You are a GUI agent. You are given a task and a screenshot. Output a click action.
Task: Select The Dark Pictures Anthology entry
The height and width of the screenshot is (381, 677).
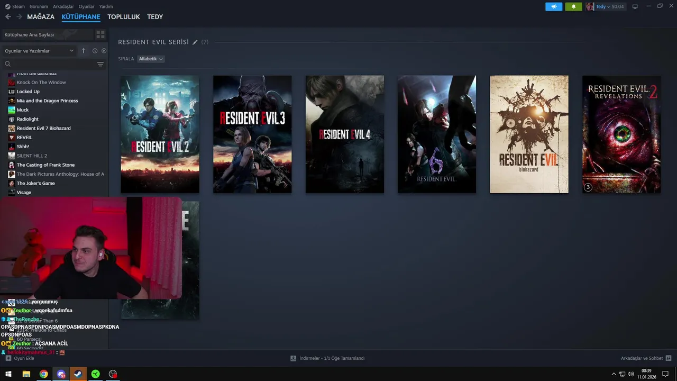tap(60, 174)
